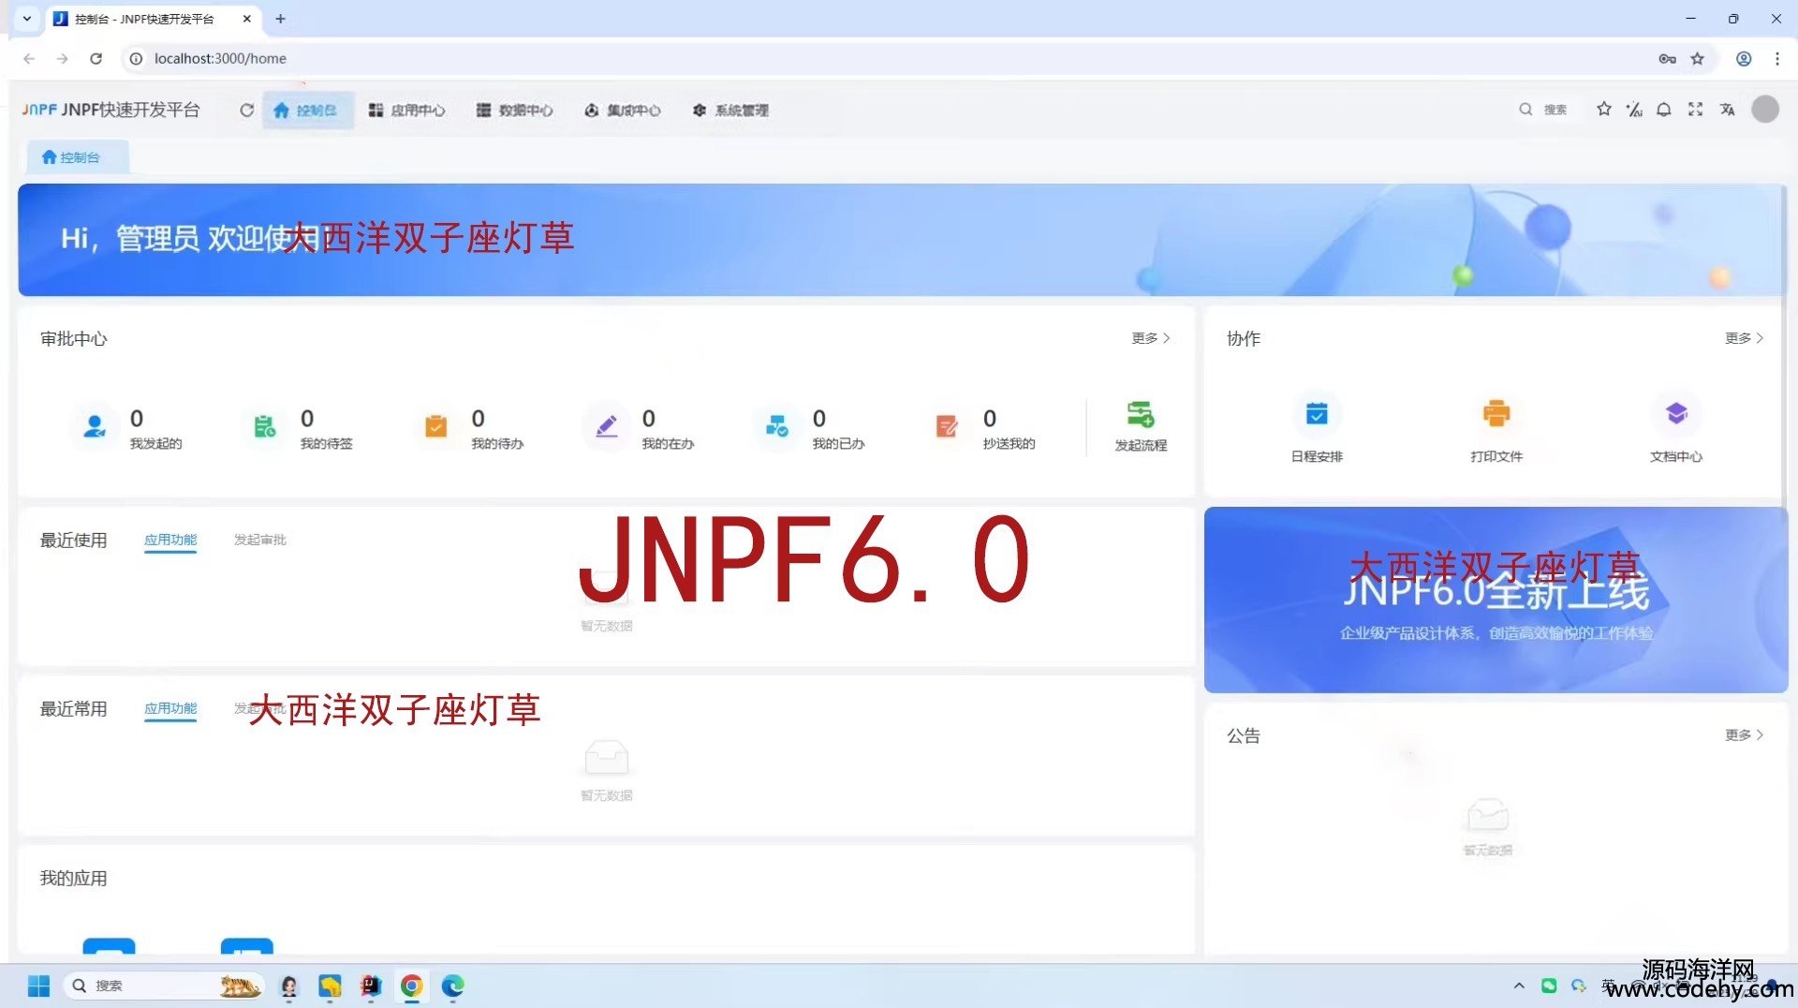Open the language translate icon

(x=1727, y=110)
